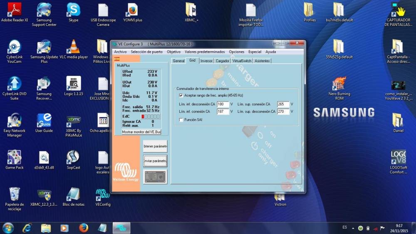Enable the Función SAI checkbox

(181, 120)
